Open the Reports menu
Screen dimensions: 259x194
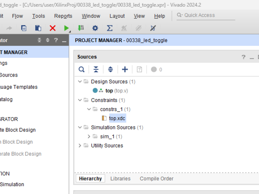(x=63, y=16)
